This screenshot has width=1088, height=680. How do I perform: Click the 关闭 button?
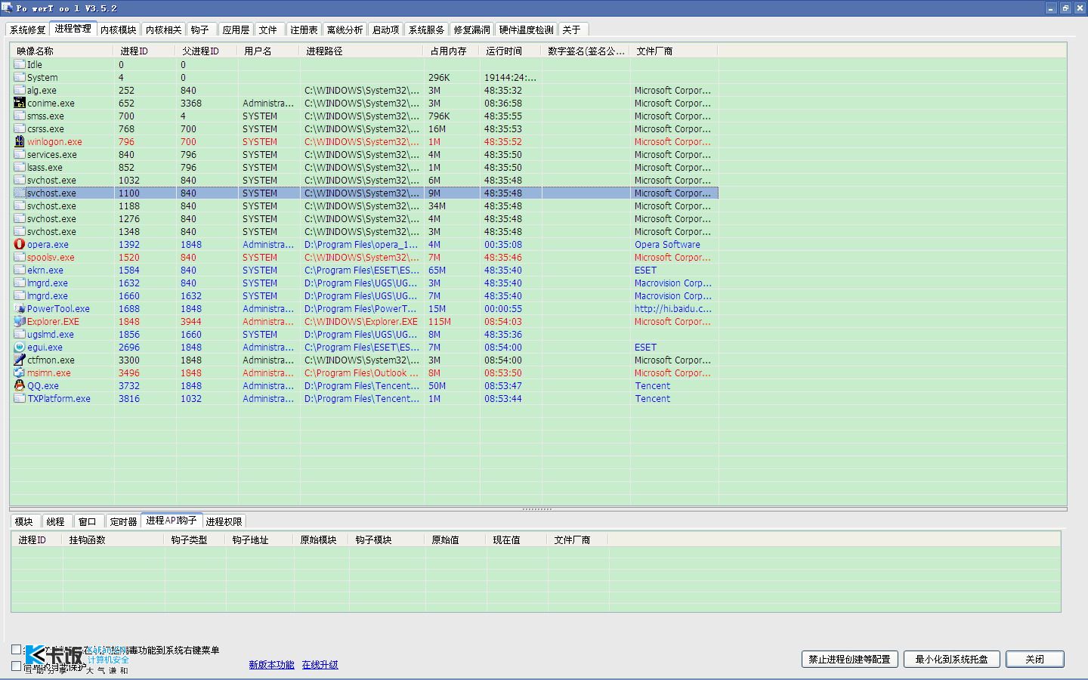[1035, 659]
